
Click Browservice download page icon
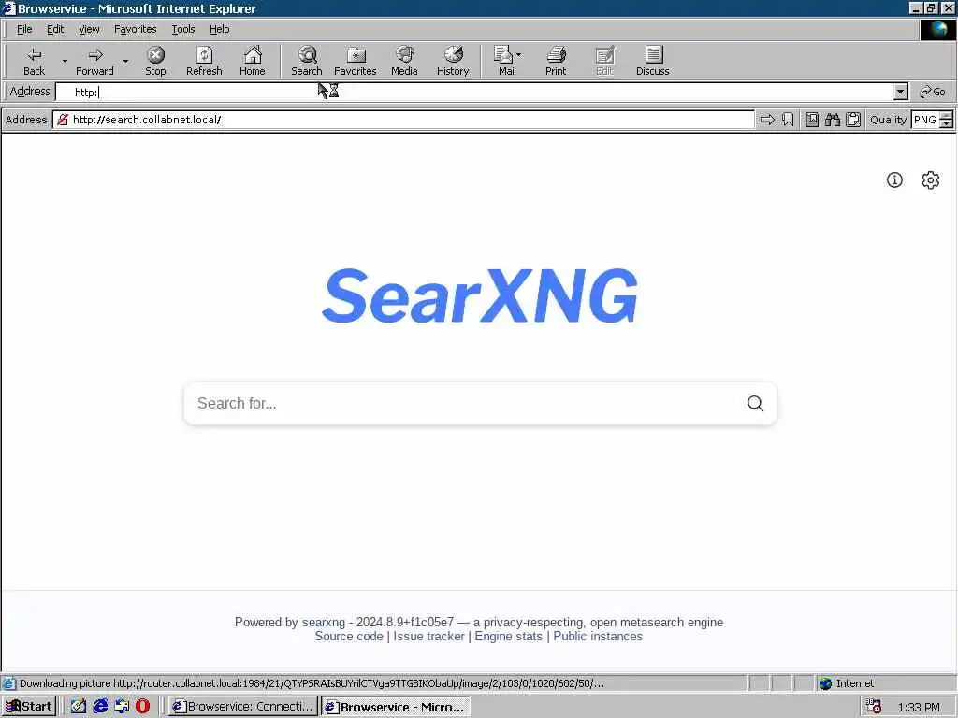pyautogui.click(x=811, y=120)
